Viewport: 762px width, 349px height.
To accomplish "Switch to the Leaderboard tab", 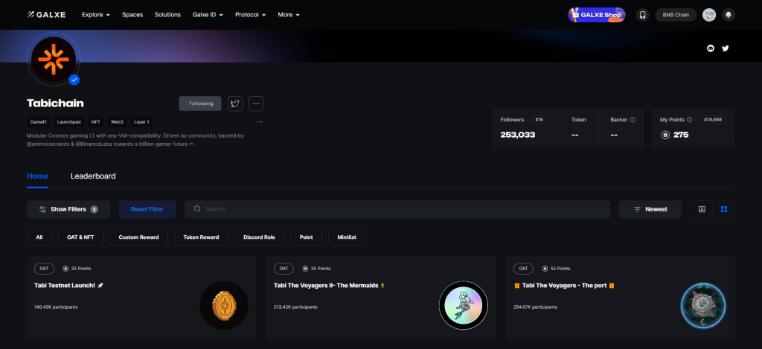I will pos(93,176).
